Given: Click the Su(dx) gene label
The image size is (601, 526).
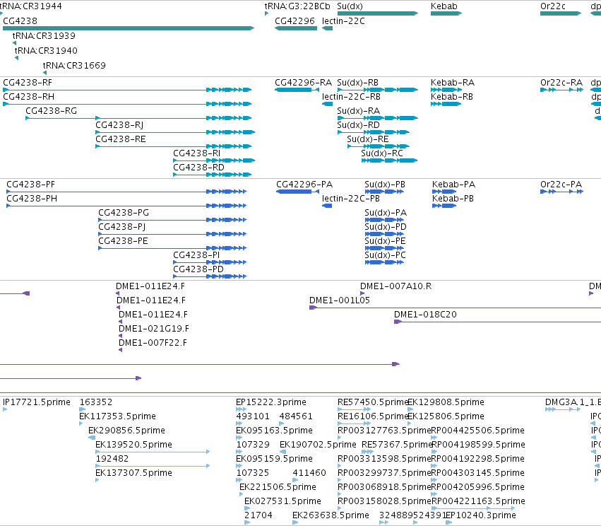Looking at the screenshot, I should pyautogui.click(x=350, y=6).
